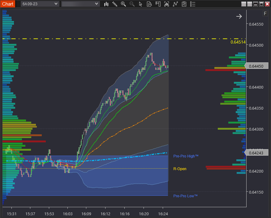Screen dimensions: 271x218
Task: Click the 0.64450 price marker on axis
Action: pyautogui.click(x=256, y=66)
